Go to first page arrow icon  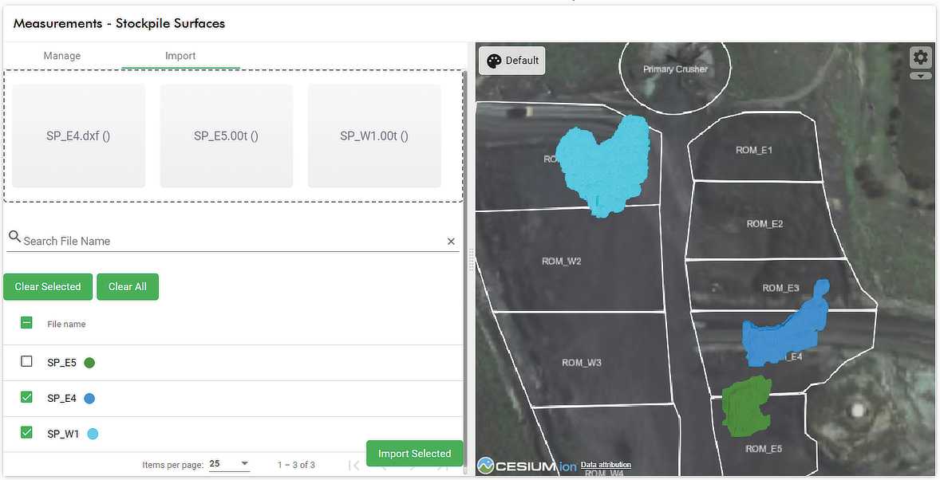[x=354, y=465]
